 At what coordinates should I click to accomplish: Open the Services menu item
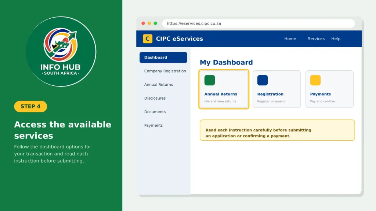click(316, 38)
